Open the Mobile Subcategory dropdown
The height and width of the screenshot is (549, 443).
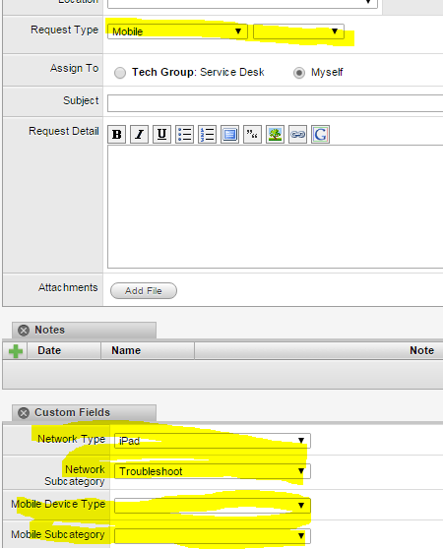[213, 535]
